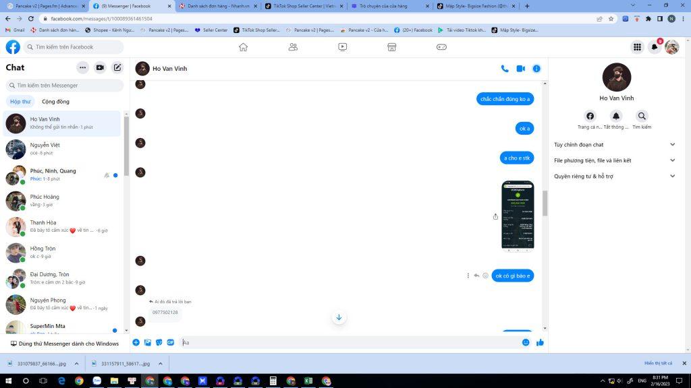Mute notifications bell under Ho Van Vinh profile
This screenshot has height=388, width=691.
[616, 116]
